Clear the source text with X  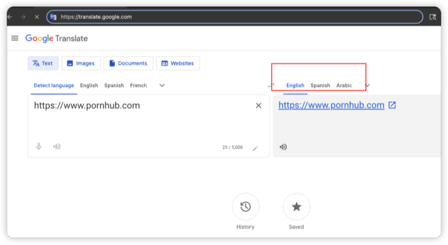coord(259,106)
